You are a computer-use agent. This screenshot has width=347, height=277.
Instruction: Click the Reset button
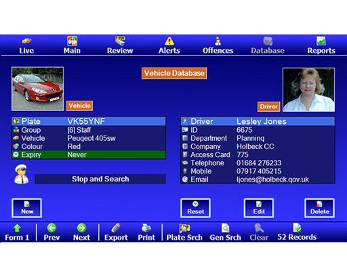[195, 208]
